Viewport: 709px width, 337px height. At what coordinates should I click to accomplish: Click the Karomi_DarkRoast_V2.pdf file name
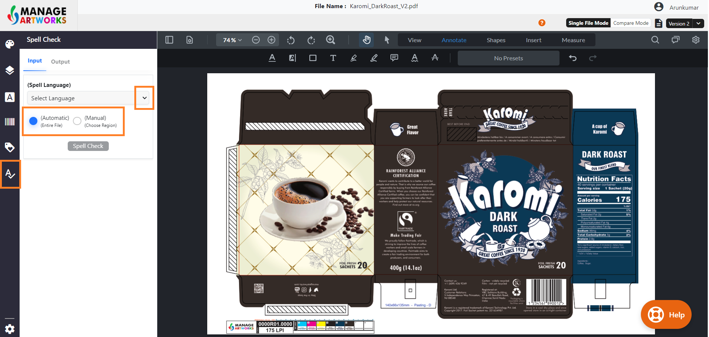pos(384,6)
